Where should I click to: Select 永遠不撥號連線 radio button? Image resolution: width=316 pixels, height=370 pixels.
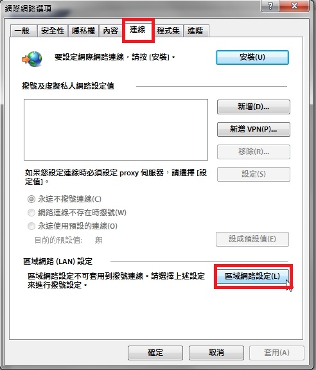point(31,199)
